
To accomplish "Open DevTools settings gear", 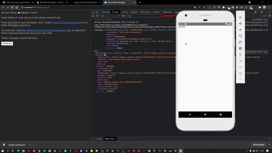I will pos(262,12).
